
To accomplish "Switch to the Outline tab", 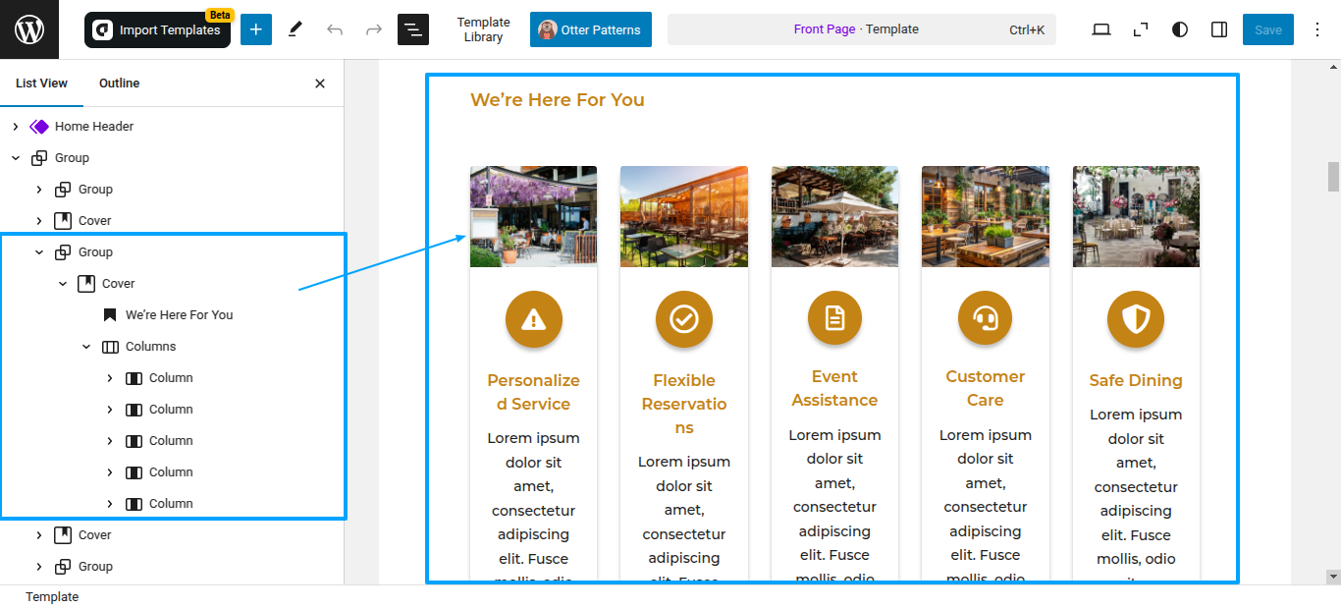I will pyautogui.click(x=119, y=83).
